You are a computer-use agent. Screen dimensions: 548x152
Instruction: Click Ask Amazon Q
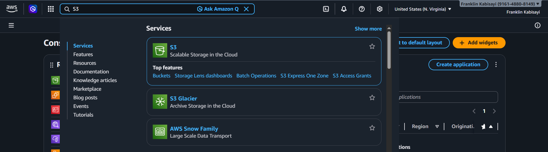[x=218, y=9]
